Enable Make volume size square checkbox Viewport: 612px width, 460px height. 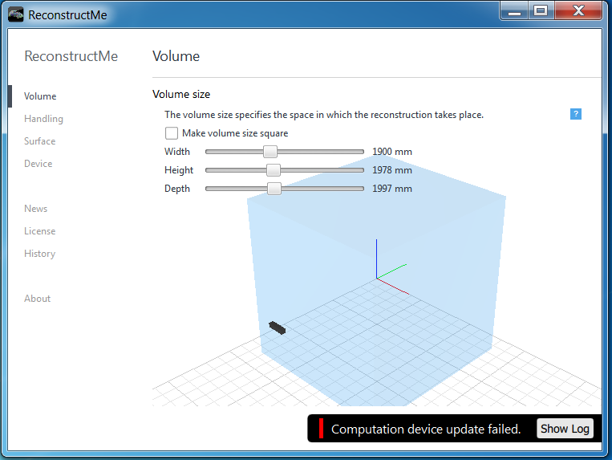(172, 133)
